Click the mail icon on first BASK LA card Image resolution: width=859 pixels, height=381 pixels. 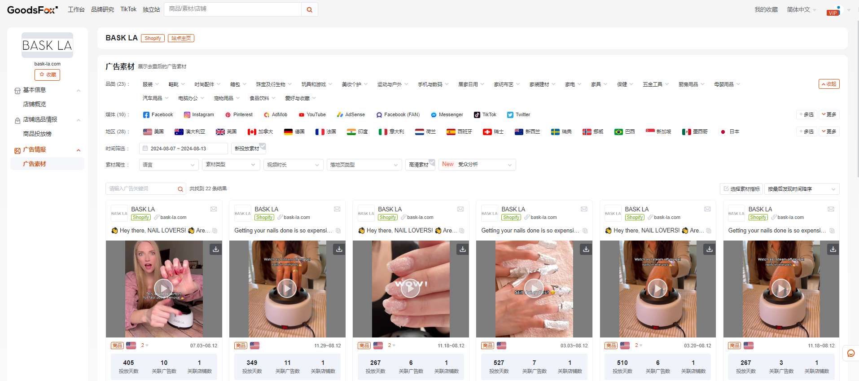click(x=214, y=209)
